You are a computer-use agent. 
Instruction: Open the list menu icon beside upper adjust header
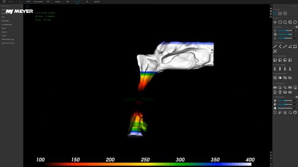297,27
